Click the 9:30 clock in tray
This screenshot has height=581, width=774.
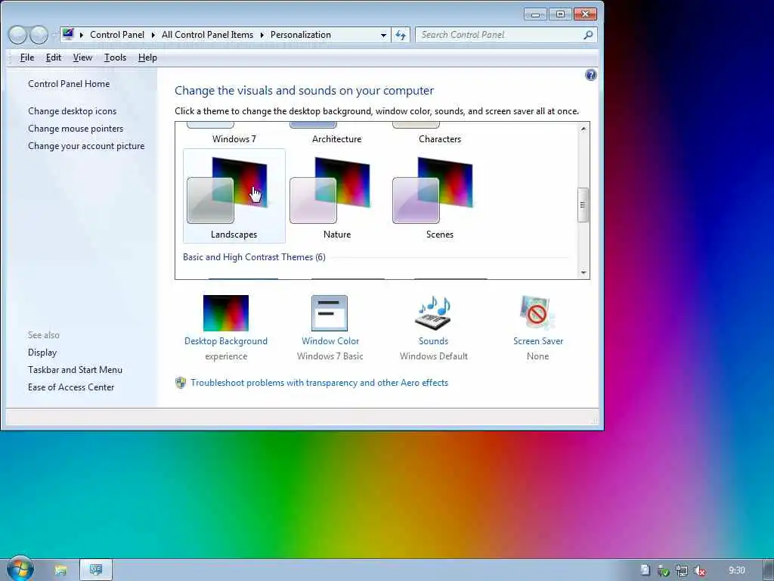pos(736,570)
